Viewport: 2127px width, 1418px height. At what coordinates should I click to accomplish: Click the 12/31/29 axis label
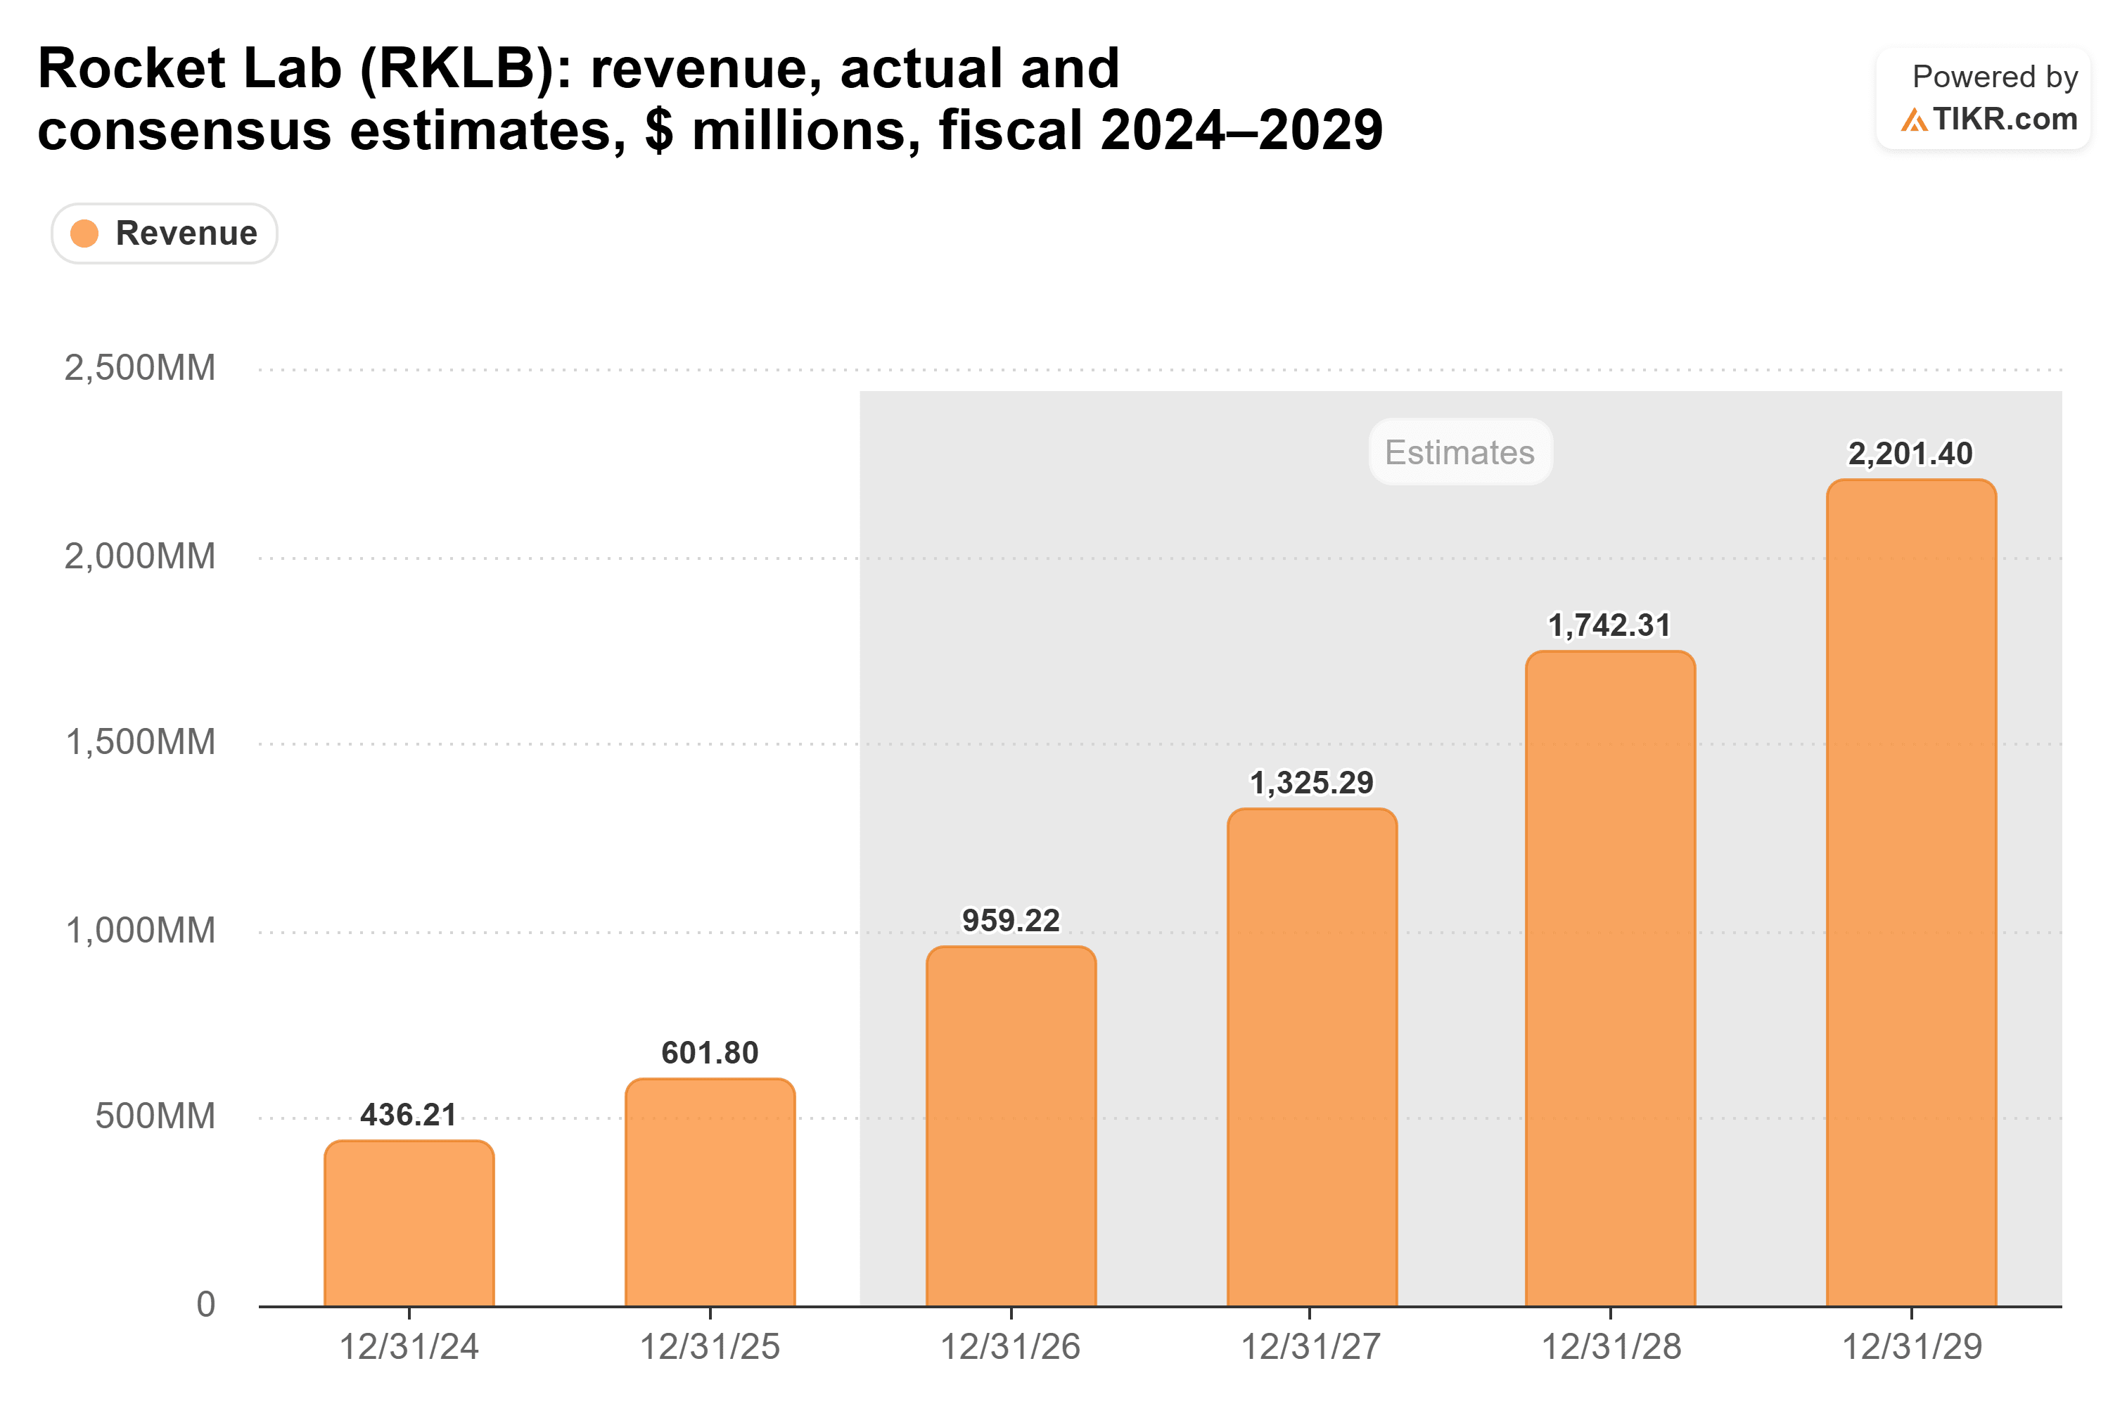point(1912,1348)
